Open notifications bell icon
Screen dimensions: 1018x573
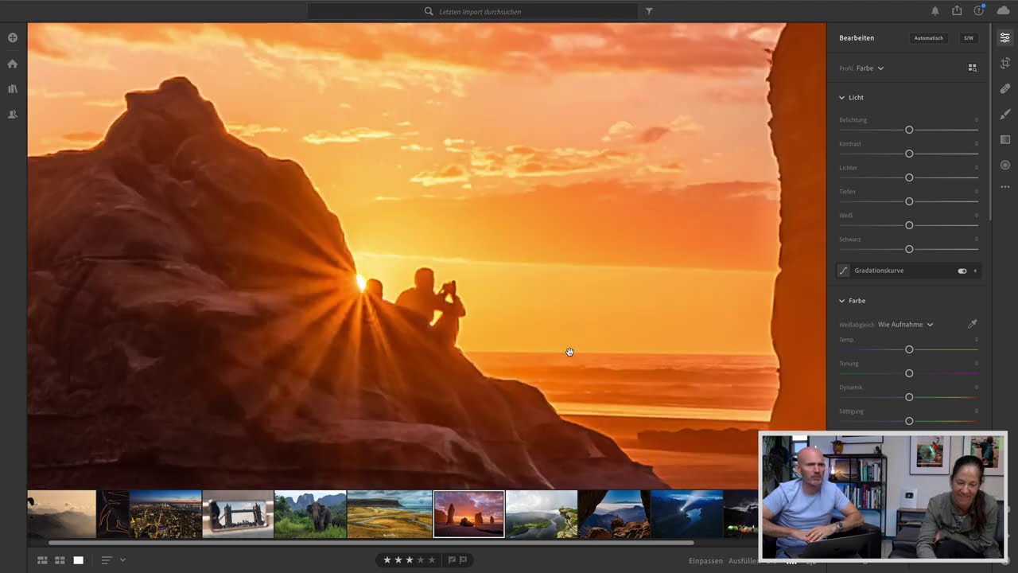tap(935, 11)
